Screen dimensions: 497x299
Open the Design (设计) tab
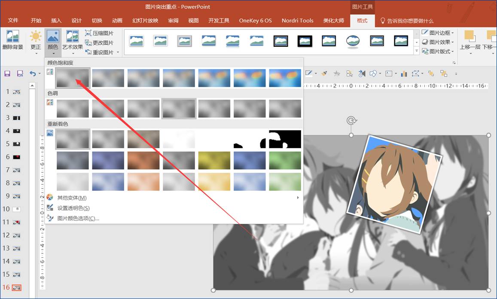point(76,21)
